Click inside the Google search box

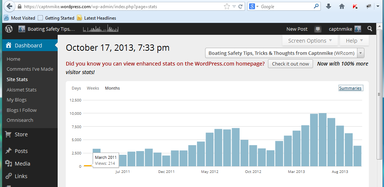coord(286,6)
